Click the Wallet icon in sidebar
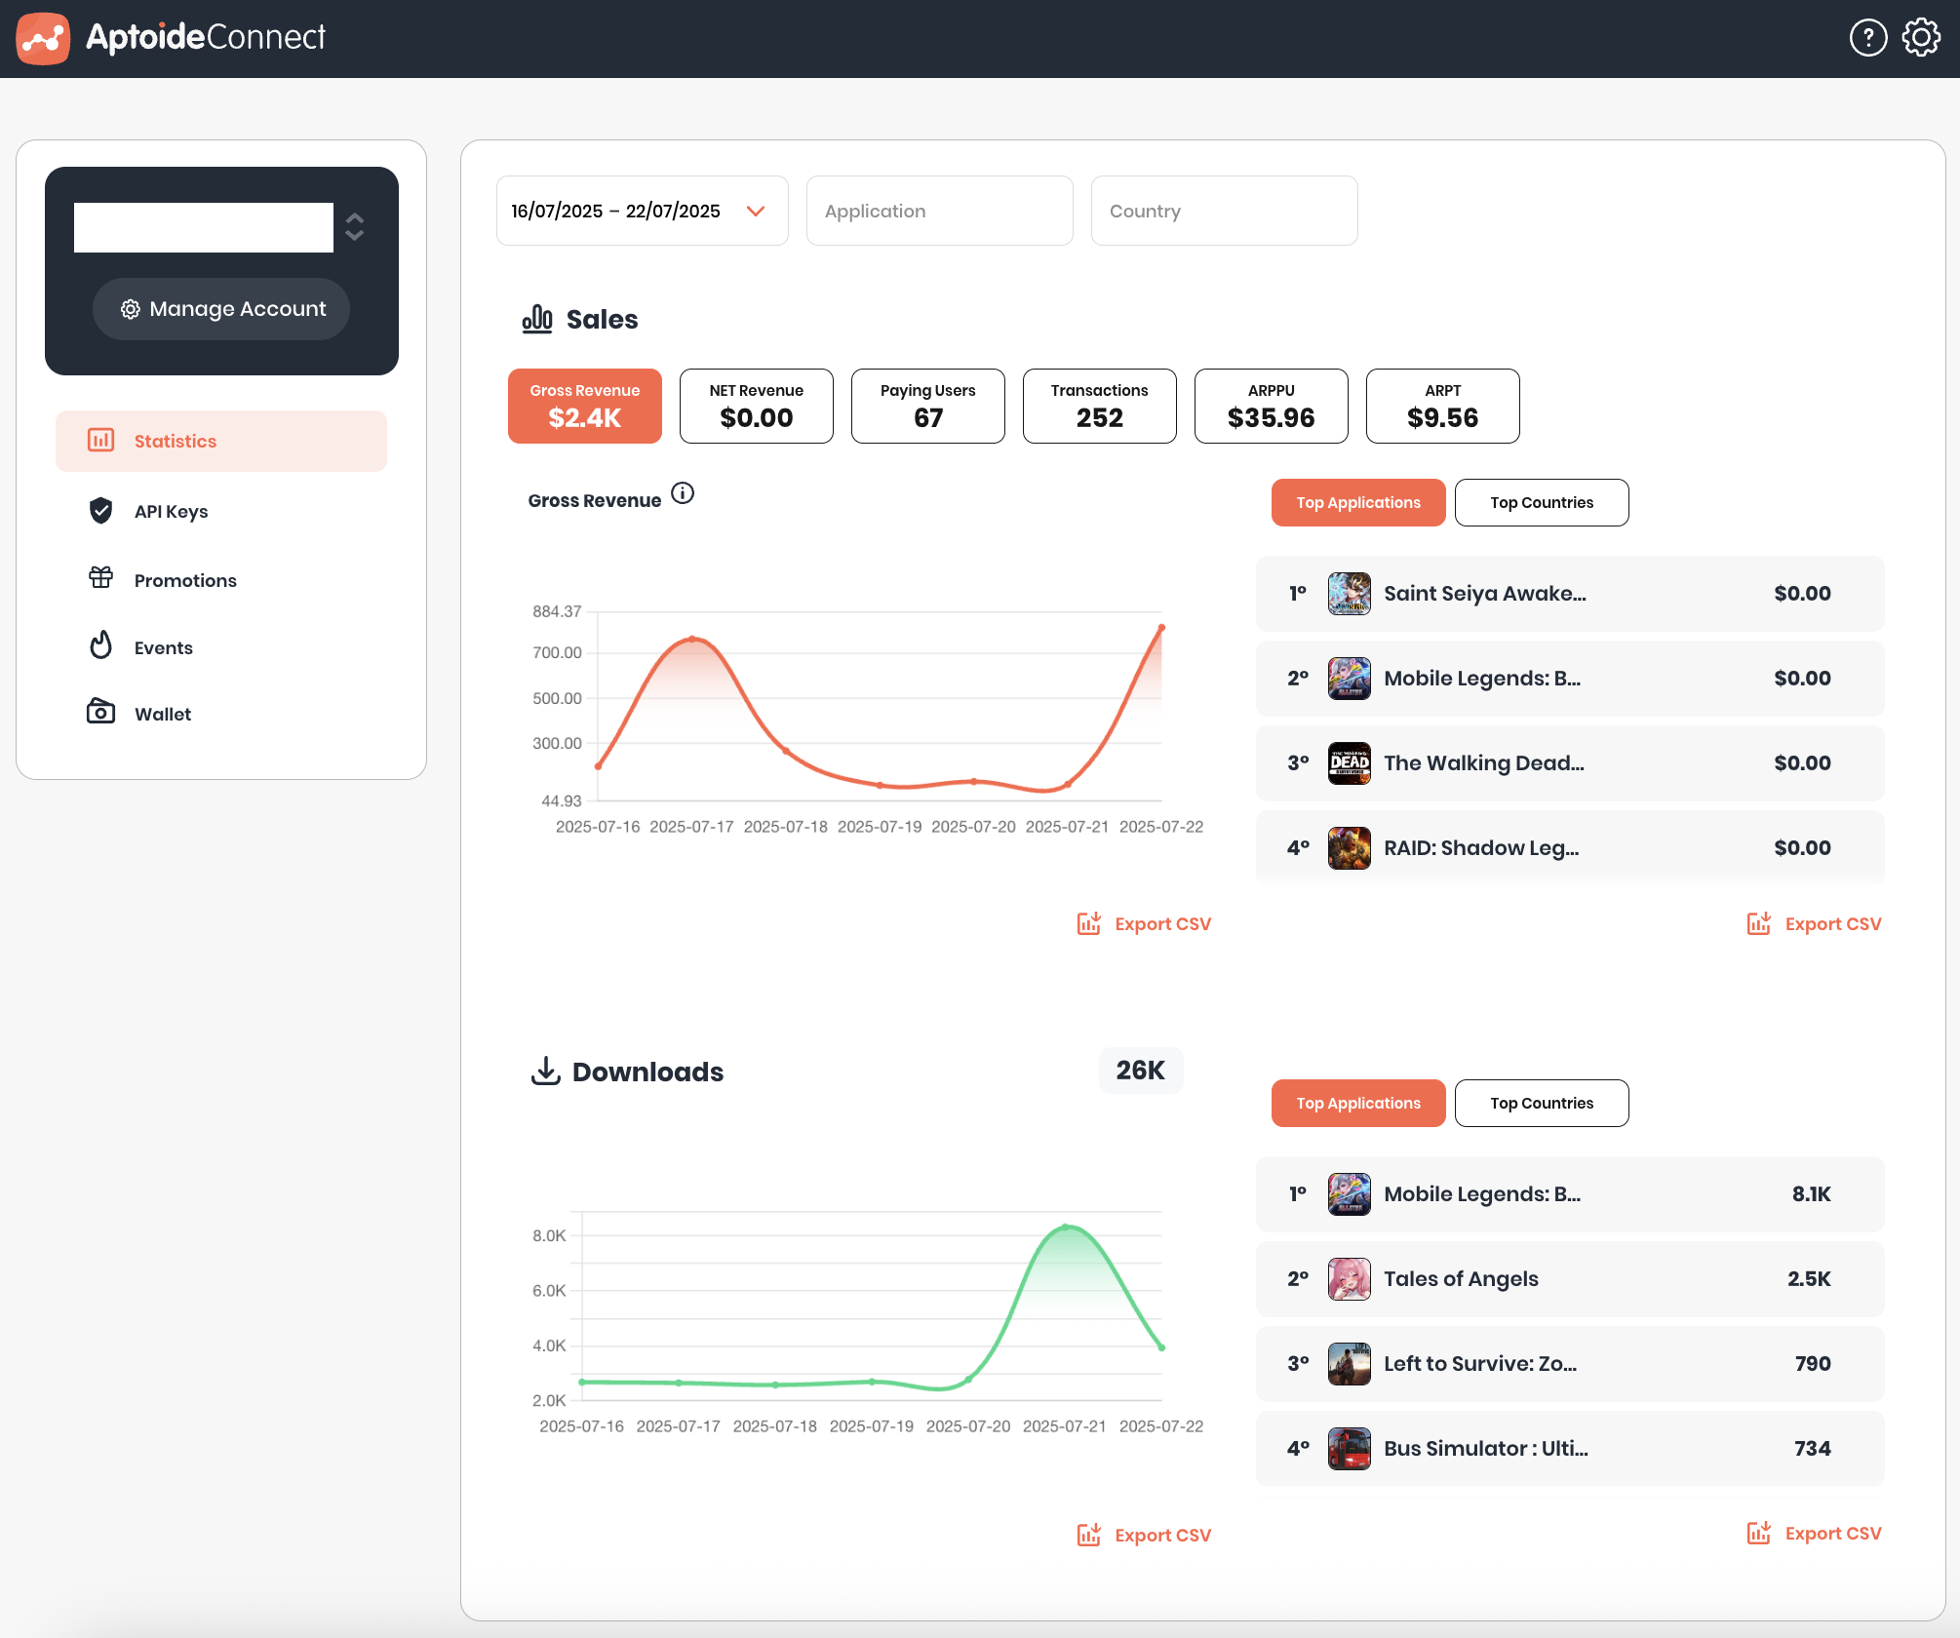 coord(101,712)
